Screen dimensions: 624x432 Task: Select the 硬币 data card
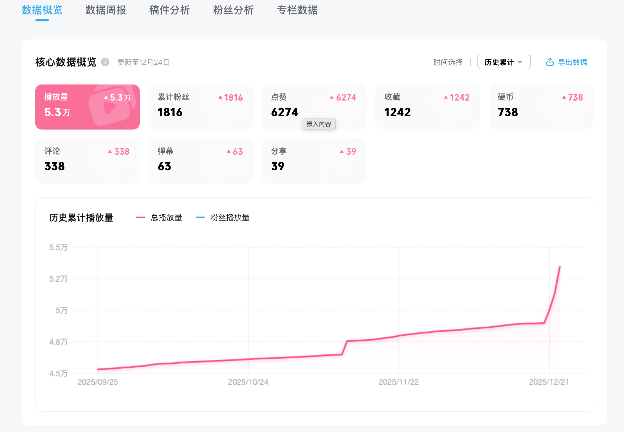pos(541,107)
